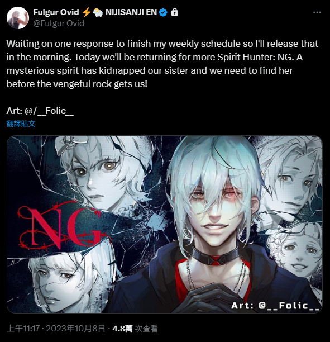Click the Art: @__Folic__ watermark on image

(275, 306)
